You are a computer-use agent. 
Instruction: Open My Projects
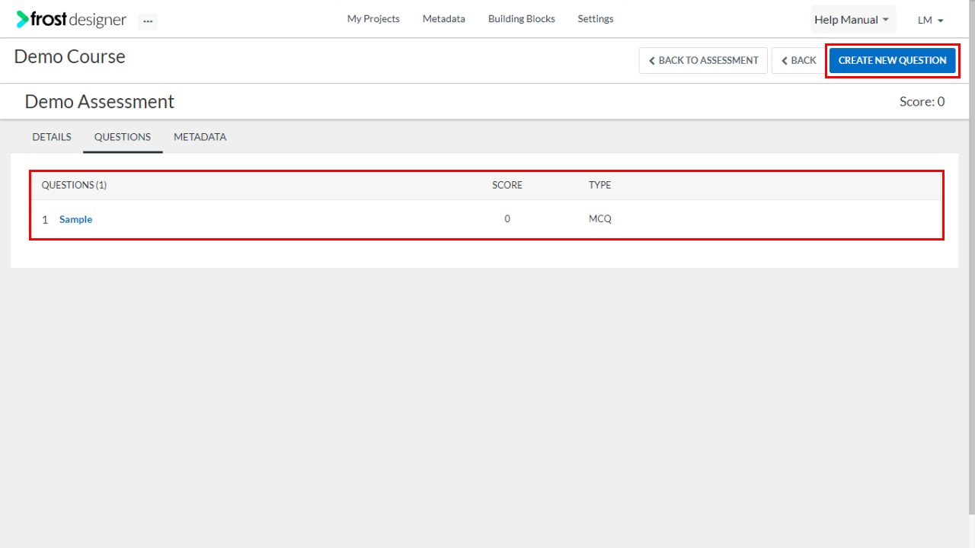(373, 19)
